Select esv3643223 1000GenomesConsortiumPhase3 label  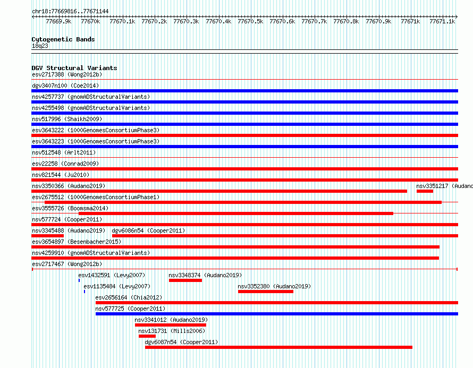point(96,141)
